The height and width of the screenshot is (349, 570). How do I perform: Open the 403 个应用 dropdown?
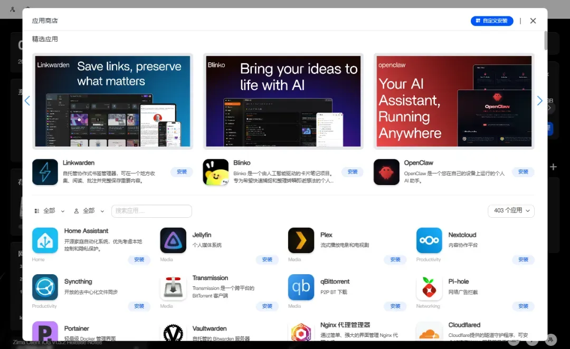[x=511, y=211]
